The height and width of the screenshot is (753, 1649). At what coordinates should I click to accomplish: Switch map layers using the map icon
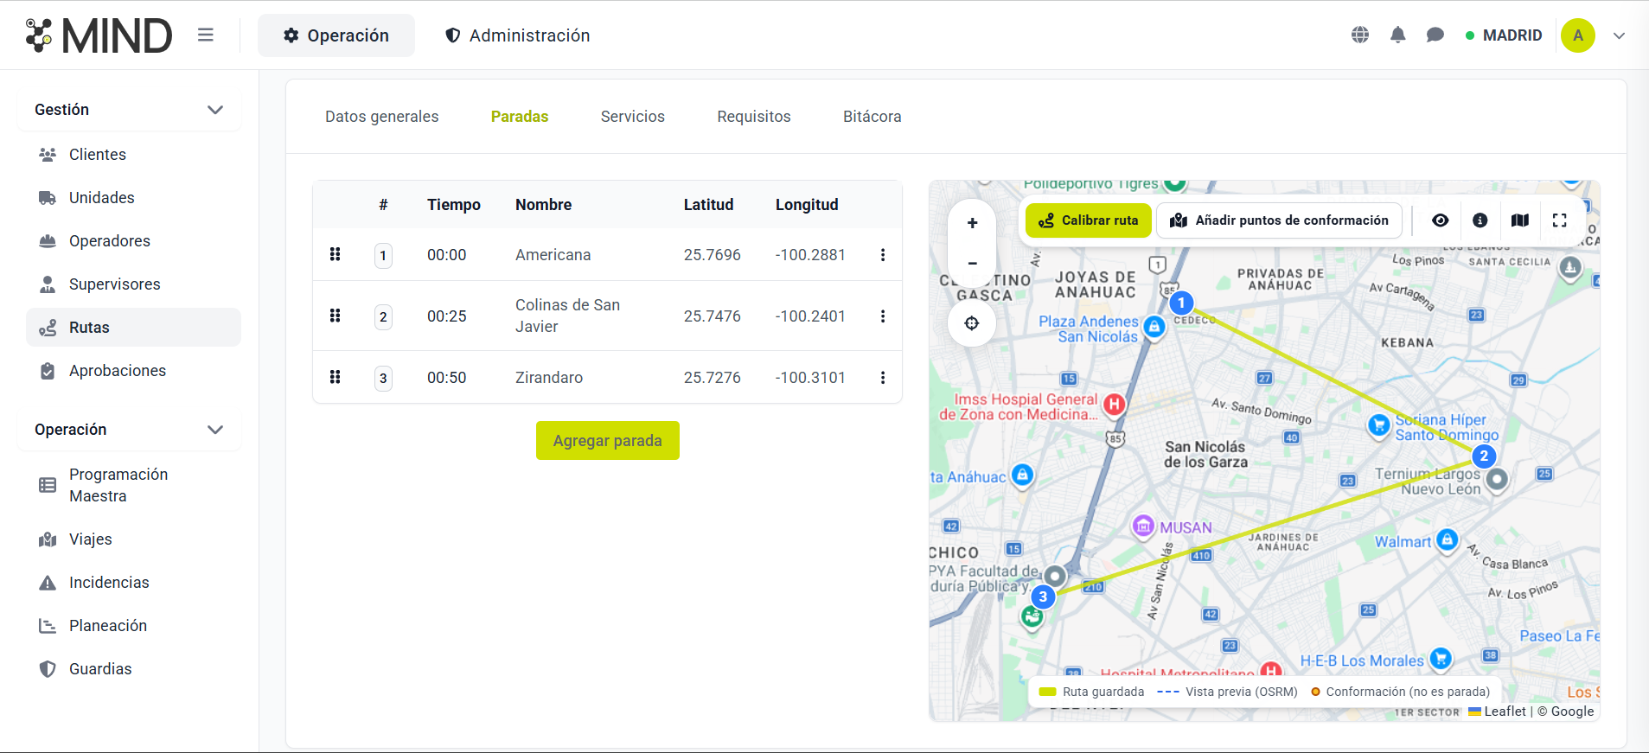pyautogui.click(x=1519, y=220)
